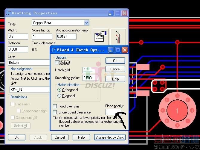Click the Layer combo box showing Bottom
The width and height of the screenshot is (200, 150).
point(29,63)
